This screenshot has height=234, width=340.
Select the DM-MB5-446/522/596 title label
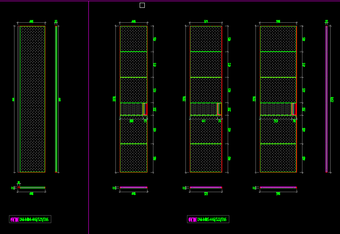(208, 220)
